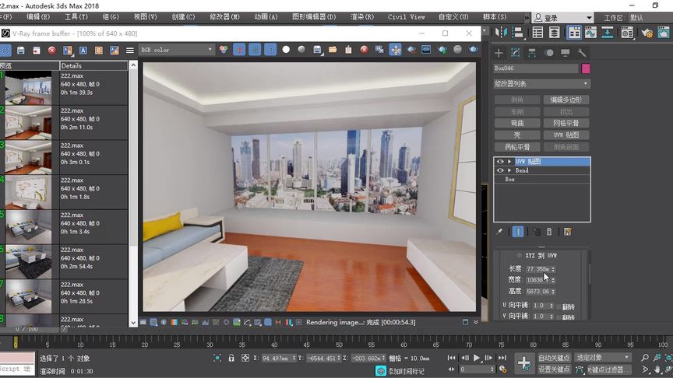This screenshot has height=378, width=673.
Task: Open the 图形编辑器(D) menu
Action: (314, 17)
